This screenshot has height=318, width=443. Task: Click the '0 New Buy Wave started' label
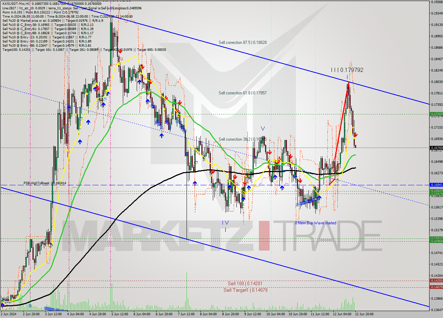tap(315, 223)
